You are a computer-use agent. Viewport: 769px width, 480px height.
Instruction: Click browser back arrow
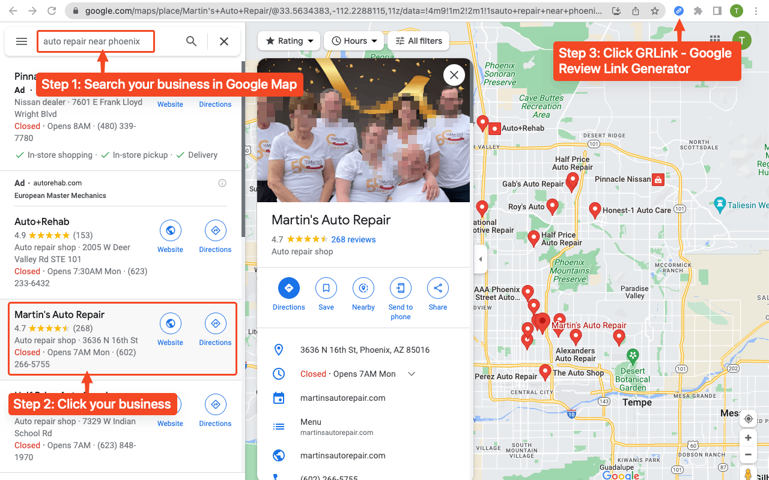coord(13,11)
